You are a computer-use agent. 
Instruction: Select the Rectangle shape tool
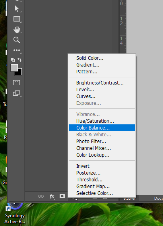pyautogui.click(x=17, y=19)
